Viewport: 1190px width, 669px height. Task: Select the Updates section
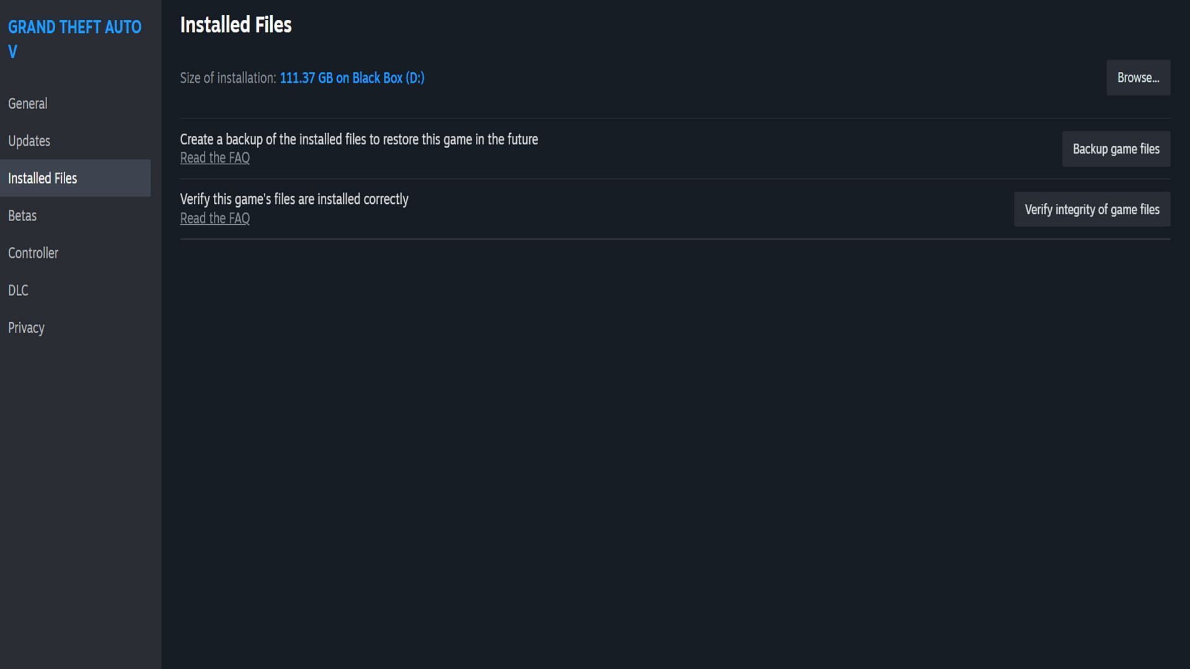tap(29, 141)
